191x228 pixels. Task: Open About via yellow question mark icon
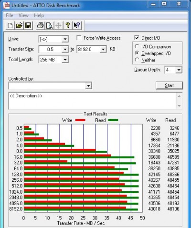point(68,26)
